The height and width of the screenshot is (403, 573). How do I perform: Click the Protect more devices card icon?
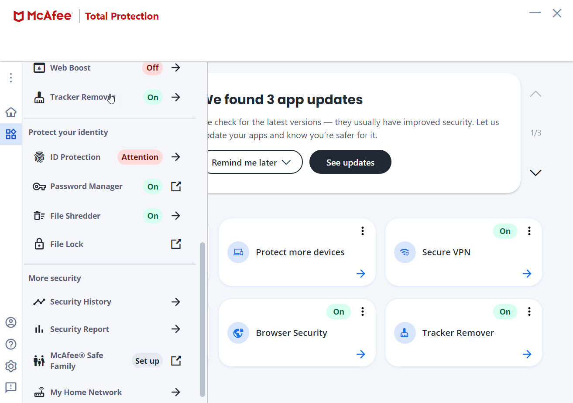coord(238,252)
